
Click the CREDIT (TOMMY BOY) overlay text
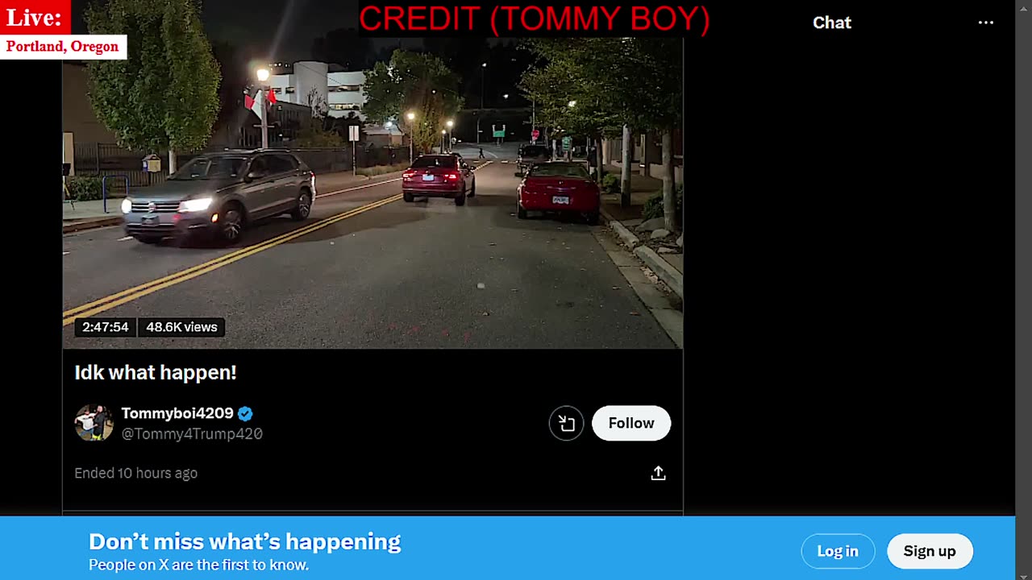point(534,19)
